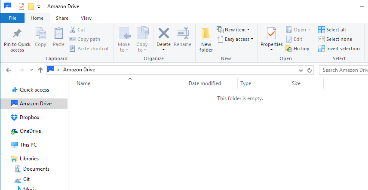This screenshot has height=190, width=368.
Task: Switch to the View ribbon tab
Action: (x=86, y=18)
